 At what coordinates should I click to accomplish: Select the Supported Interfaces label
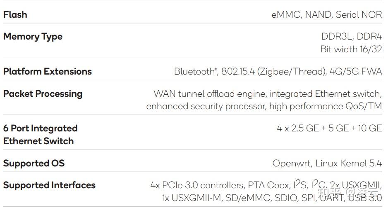click(x=49, y=185)
